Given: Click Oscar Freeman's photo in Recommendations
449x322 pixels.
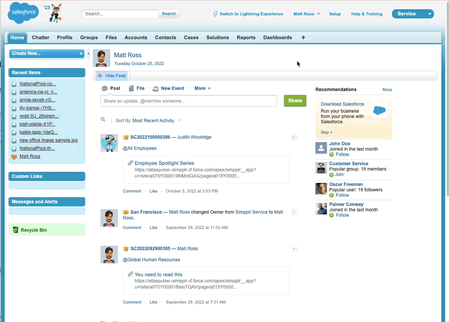Looking at the screenshot, I should [321, 189].
